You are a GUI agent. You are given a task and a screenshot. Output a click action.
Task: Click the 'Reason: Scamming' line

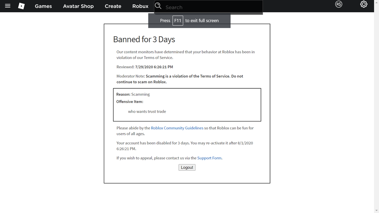pos(133,94)
